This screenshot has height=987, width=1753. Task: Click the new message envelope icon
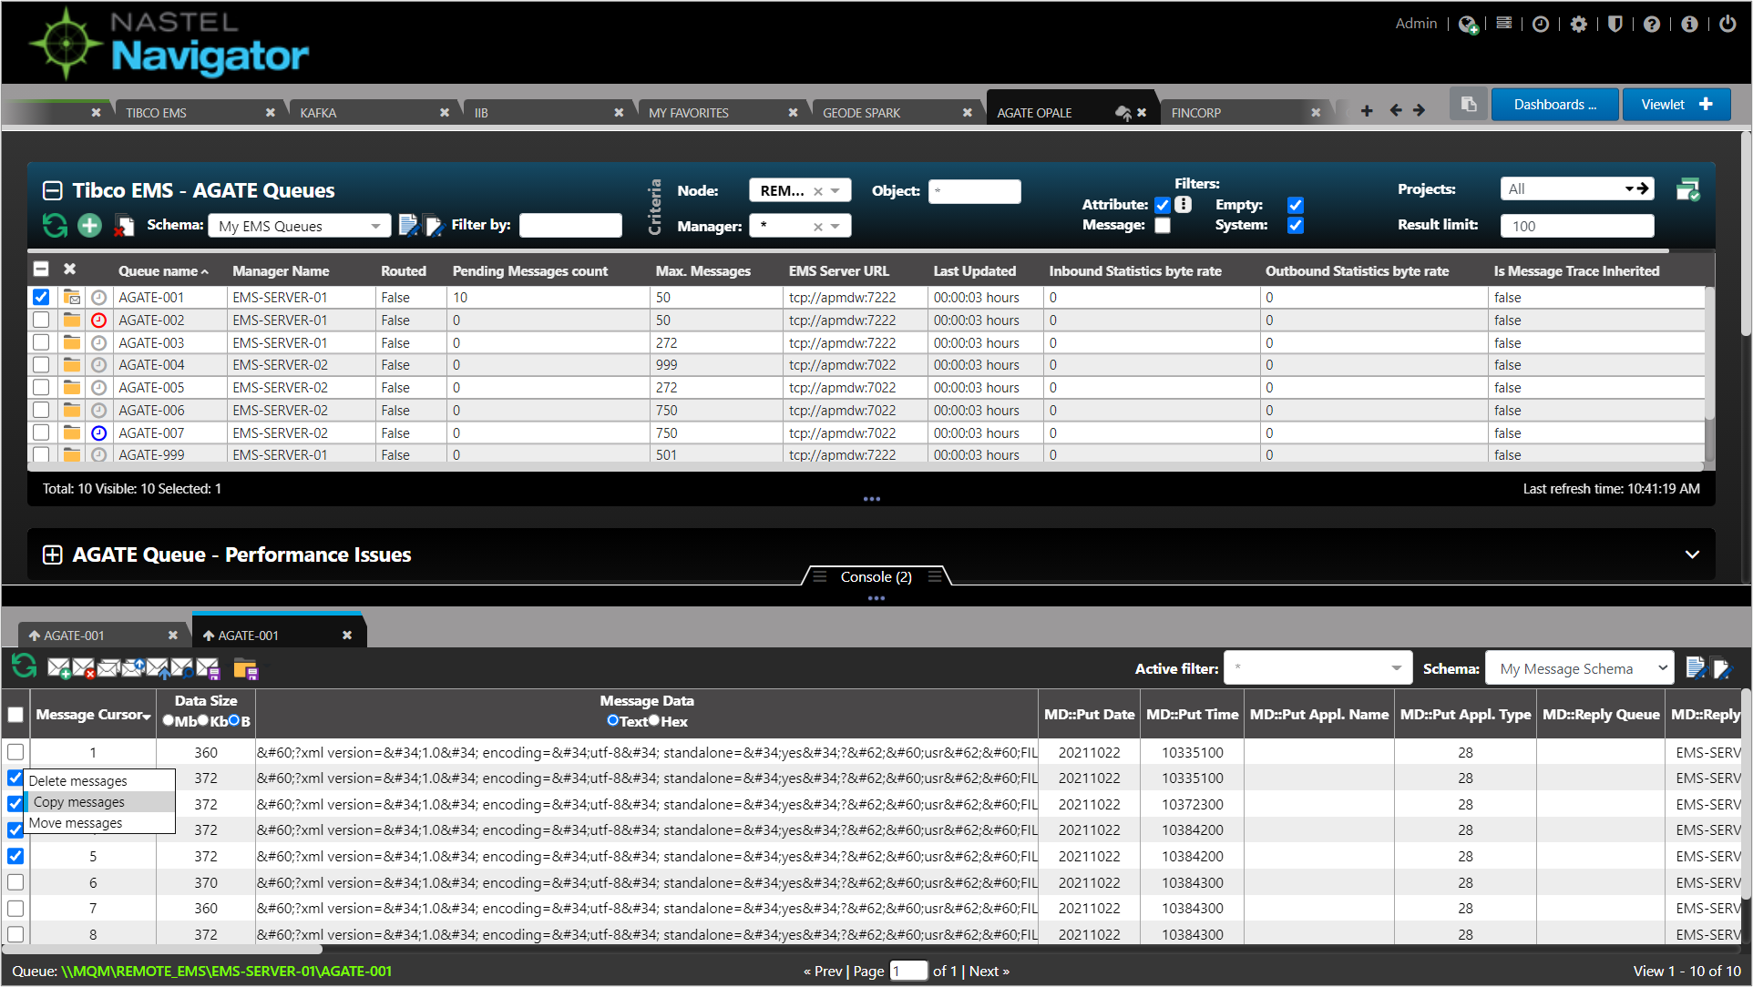(x=59, y=669)
